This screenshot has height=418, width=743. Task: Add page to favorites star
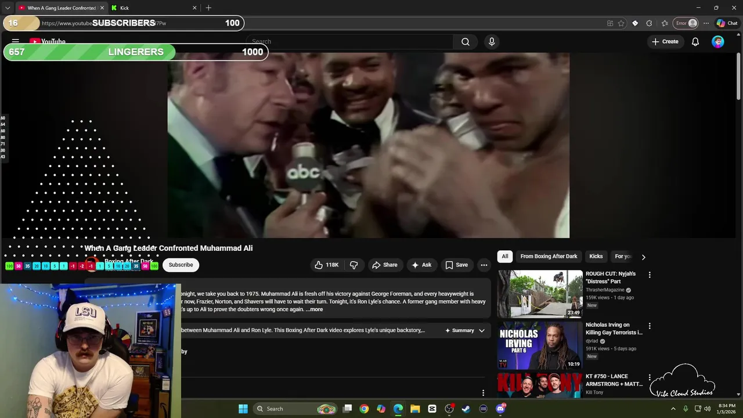621,23
